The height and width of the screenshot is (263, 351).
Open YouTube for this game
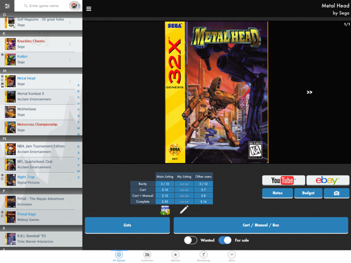click(x=284, y=180)
